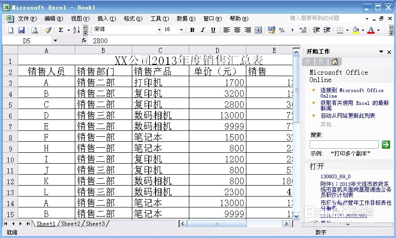The image size is (396, 238).
Task: Apply the Currency style format
Action: 271,30
